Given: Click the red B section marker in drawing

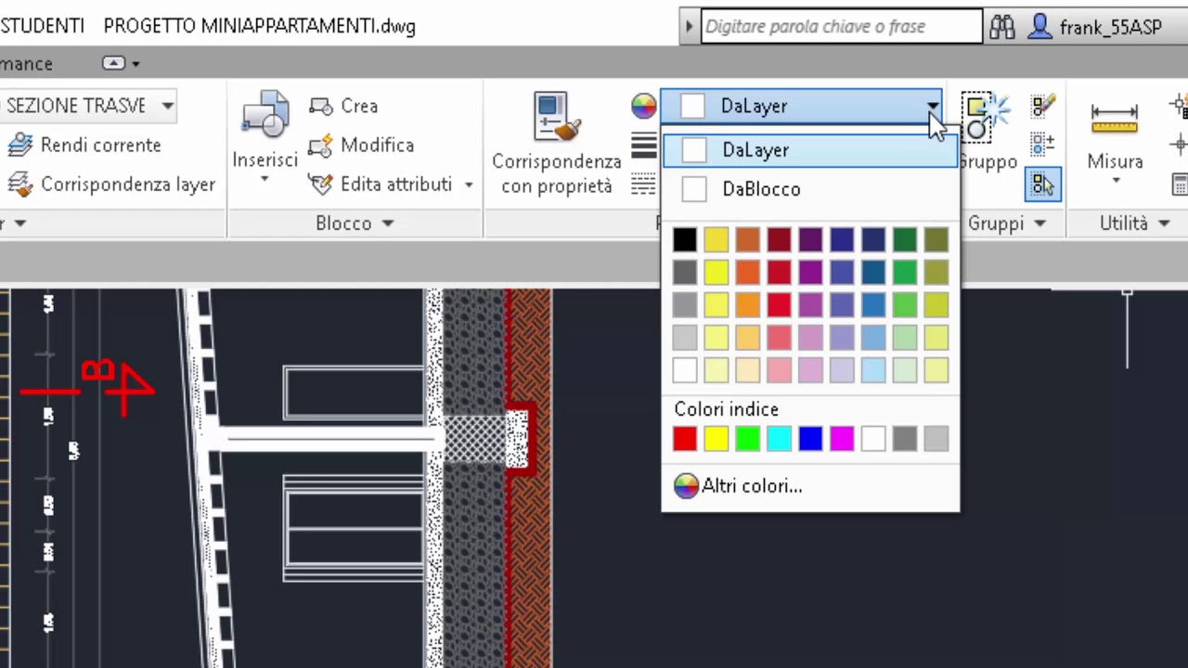Looking at the screenshot, I should click(97, 372).
